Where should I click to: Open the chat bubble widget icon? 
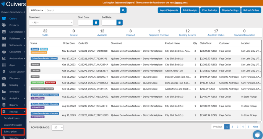pyautogui.click(x=258, y=135)
